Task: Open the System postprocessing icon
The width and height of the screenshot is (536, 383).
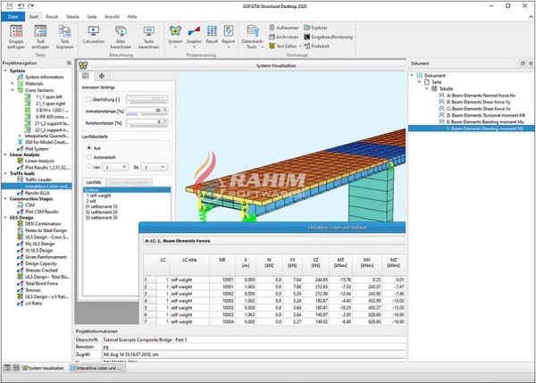Action: click(x=173, y=32)
